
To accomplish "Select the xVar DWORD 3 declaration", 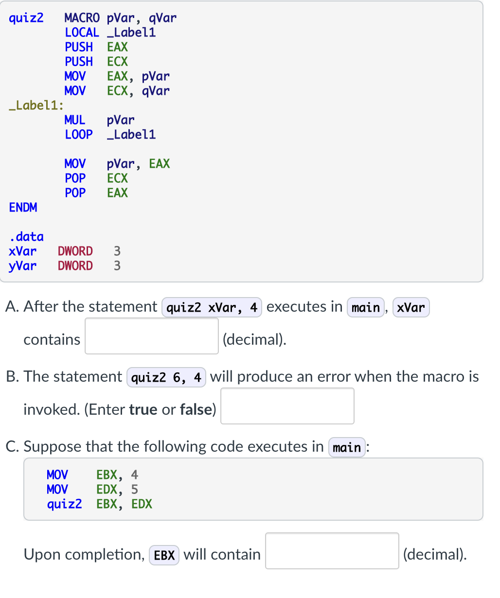I will 63,251.
